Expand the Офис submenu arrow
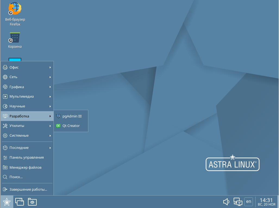Image resolution: width=279 pixels, height=208 pixels. (x=50, y=68)
